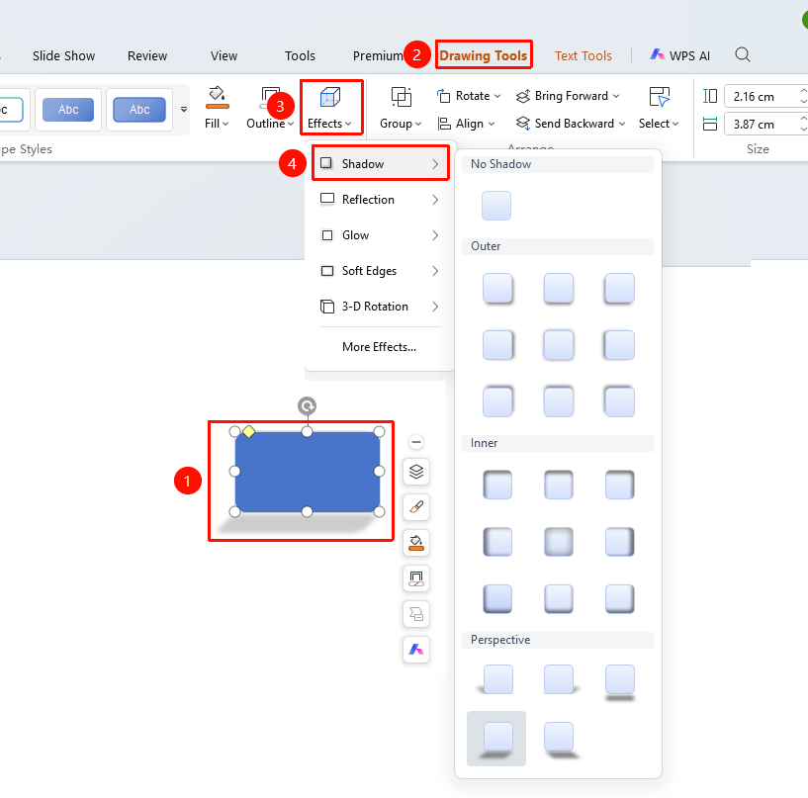Choose Reflection in the Effects menu

tap(380, 200)
